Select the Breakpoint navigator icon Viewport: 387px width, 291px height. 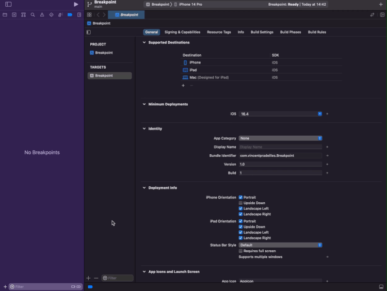[70, 15]
